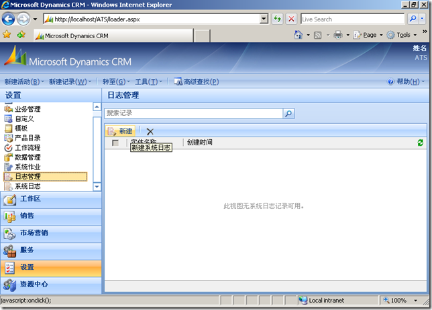Select 日志管理 in the settings tree

tap(46, 177)
